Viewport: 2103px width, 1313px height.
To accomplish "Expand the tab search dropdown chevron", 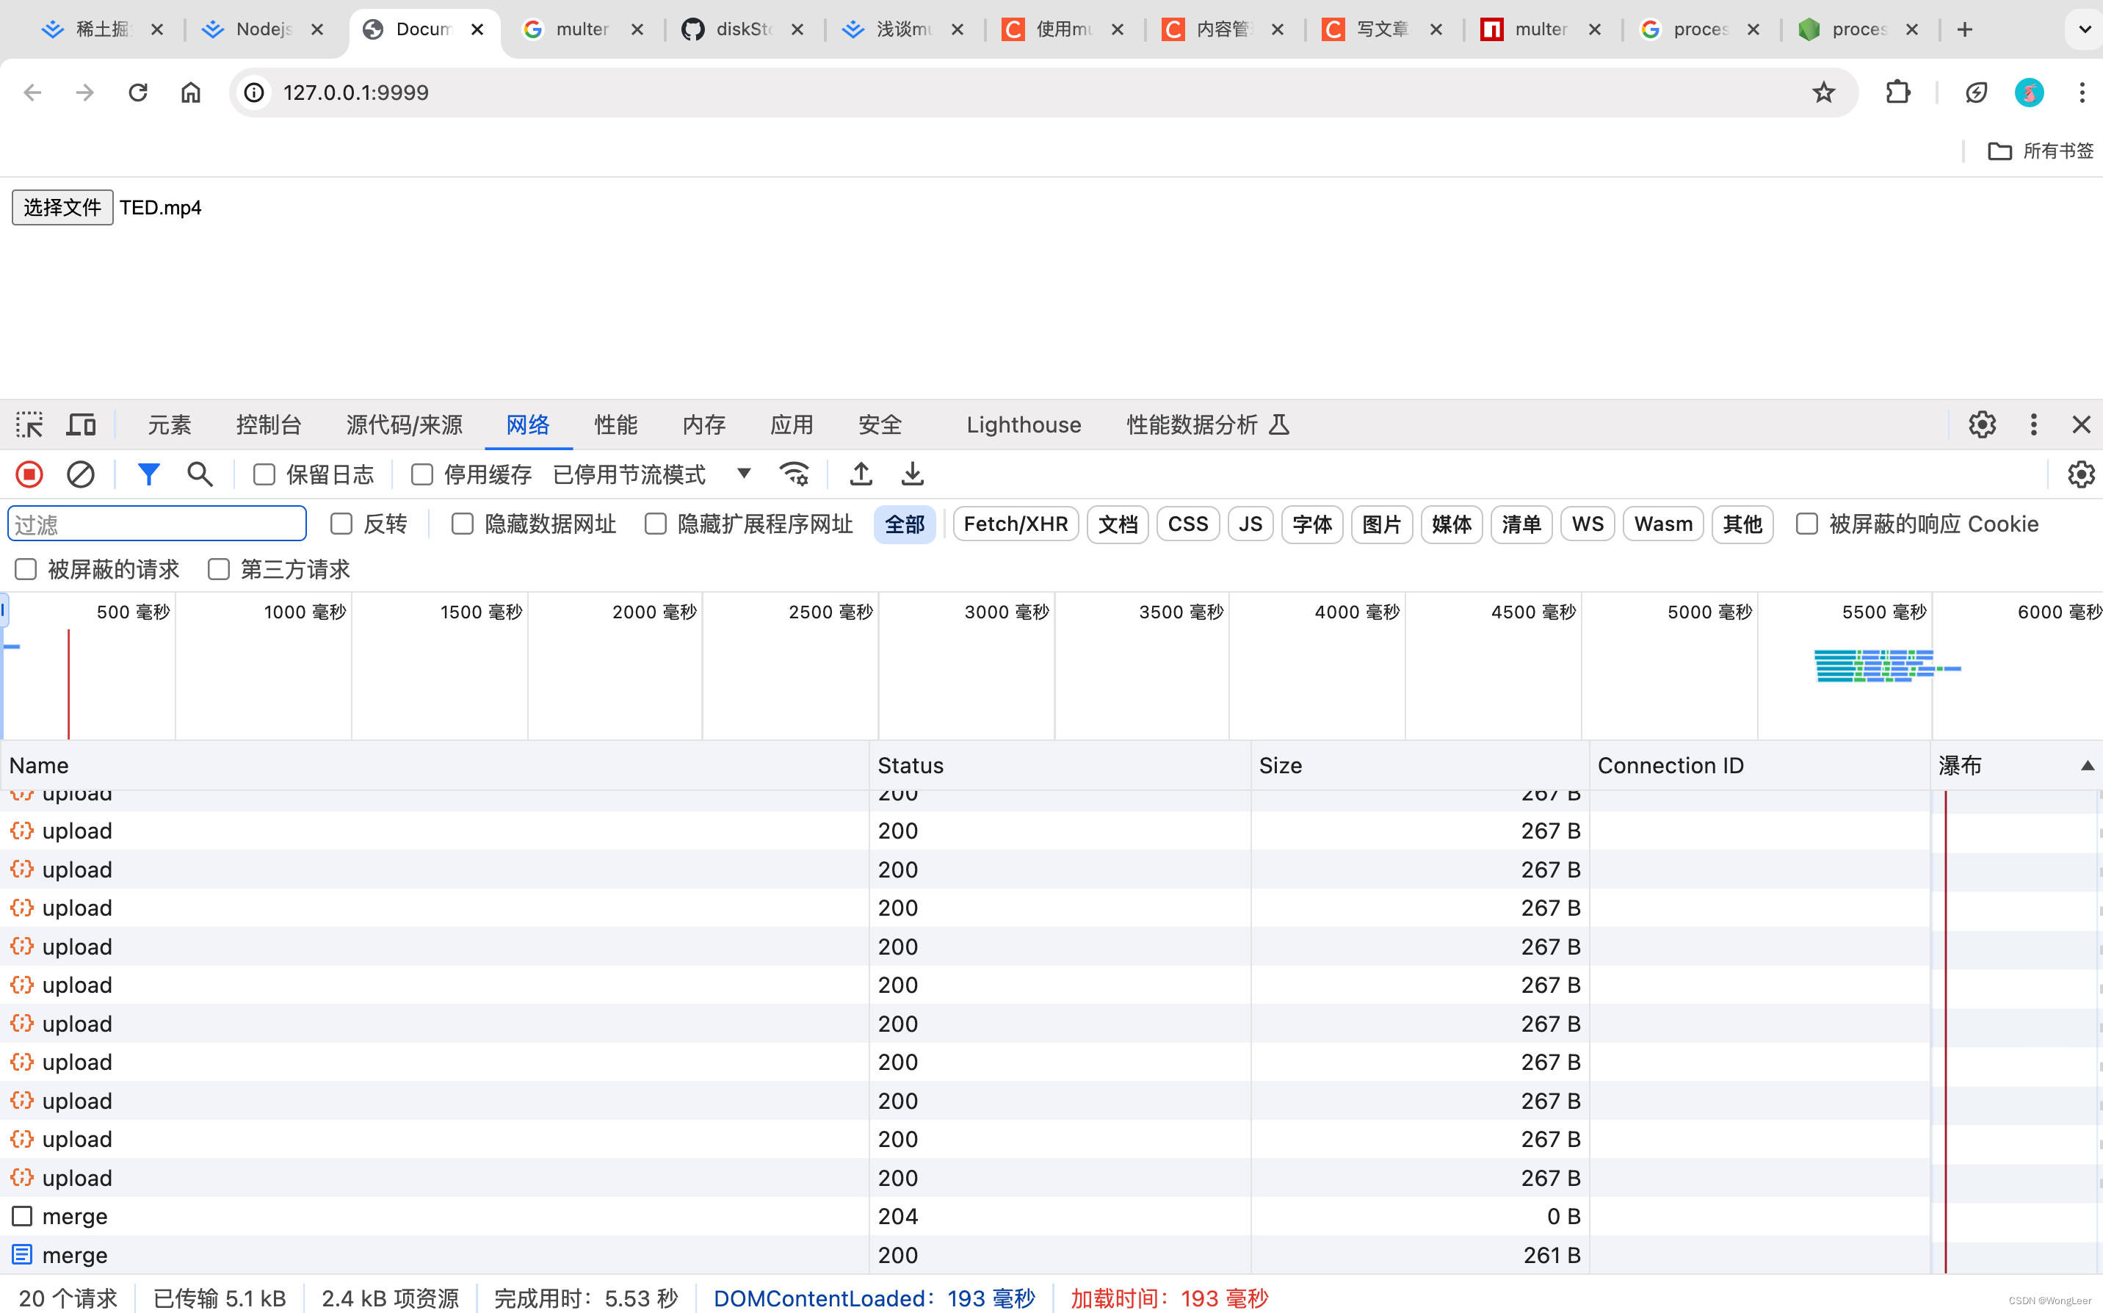I will pos(2085,29).
